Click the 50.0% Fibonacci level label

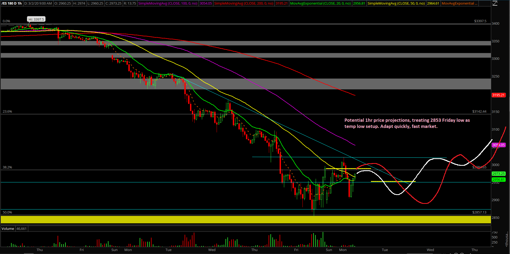click(7, 212)
